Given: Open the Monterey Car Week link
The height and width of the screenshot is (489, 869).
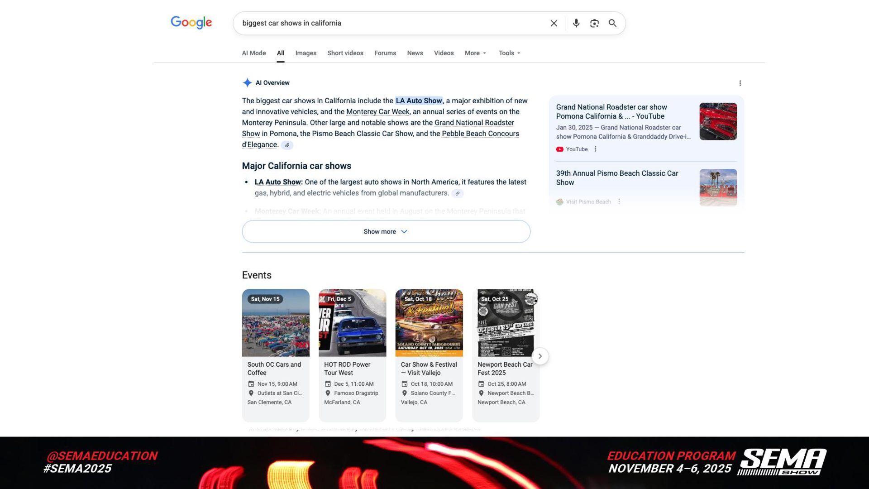Looking at the screenshot, I should [377, 112].
